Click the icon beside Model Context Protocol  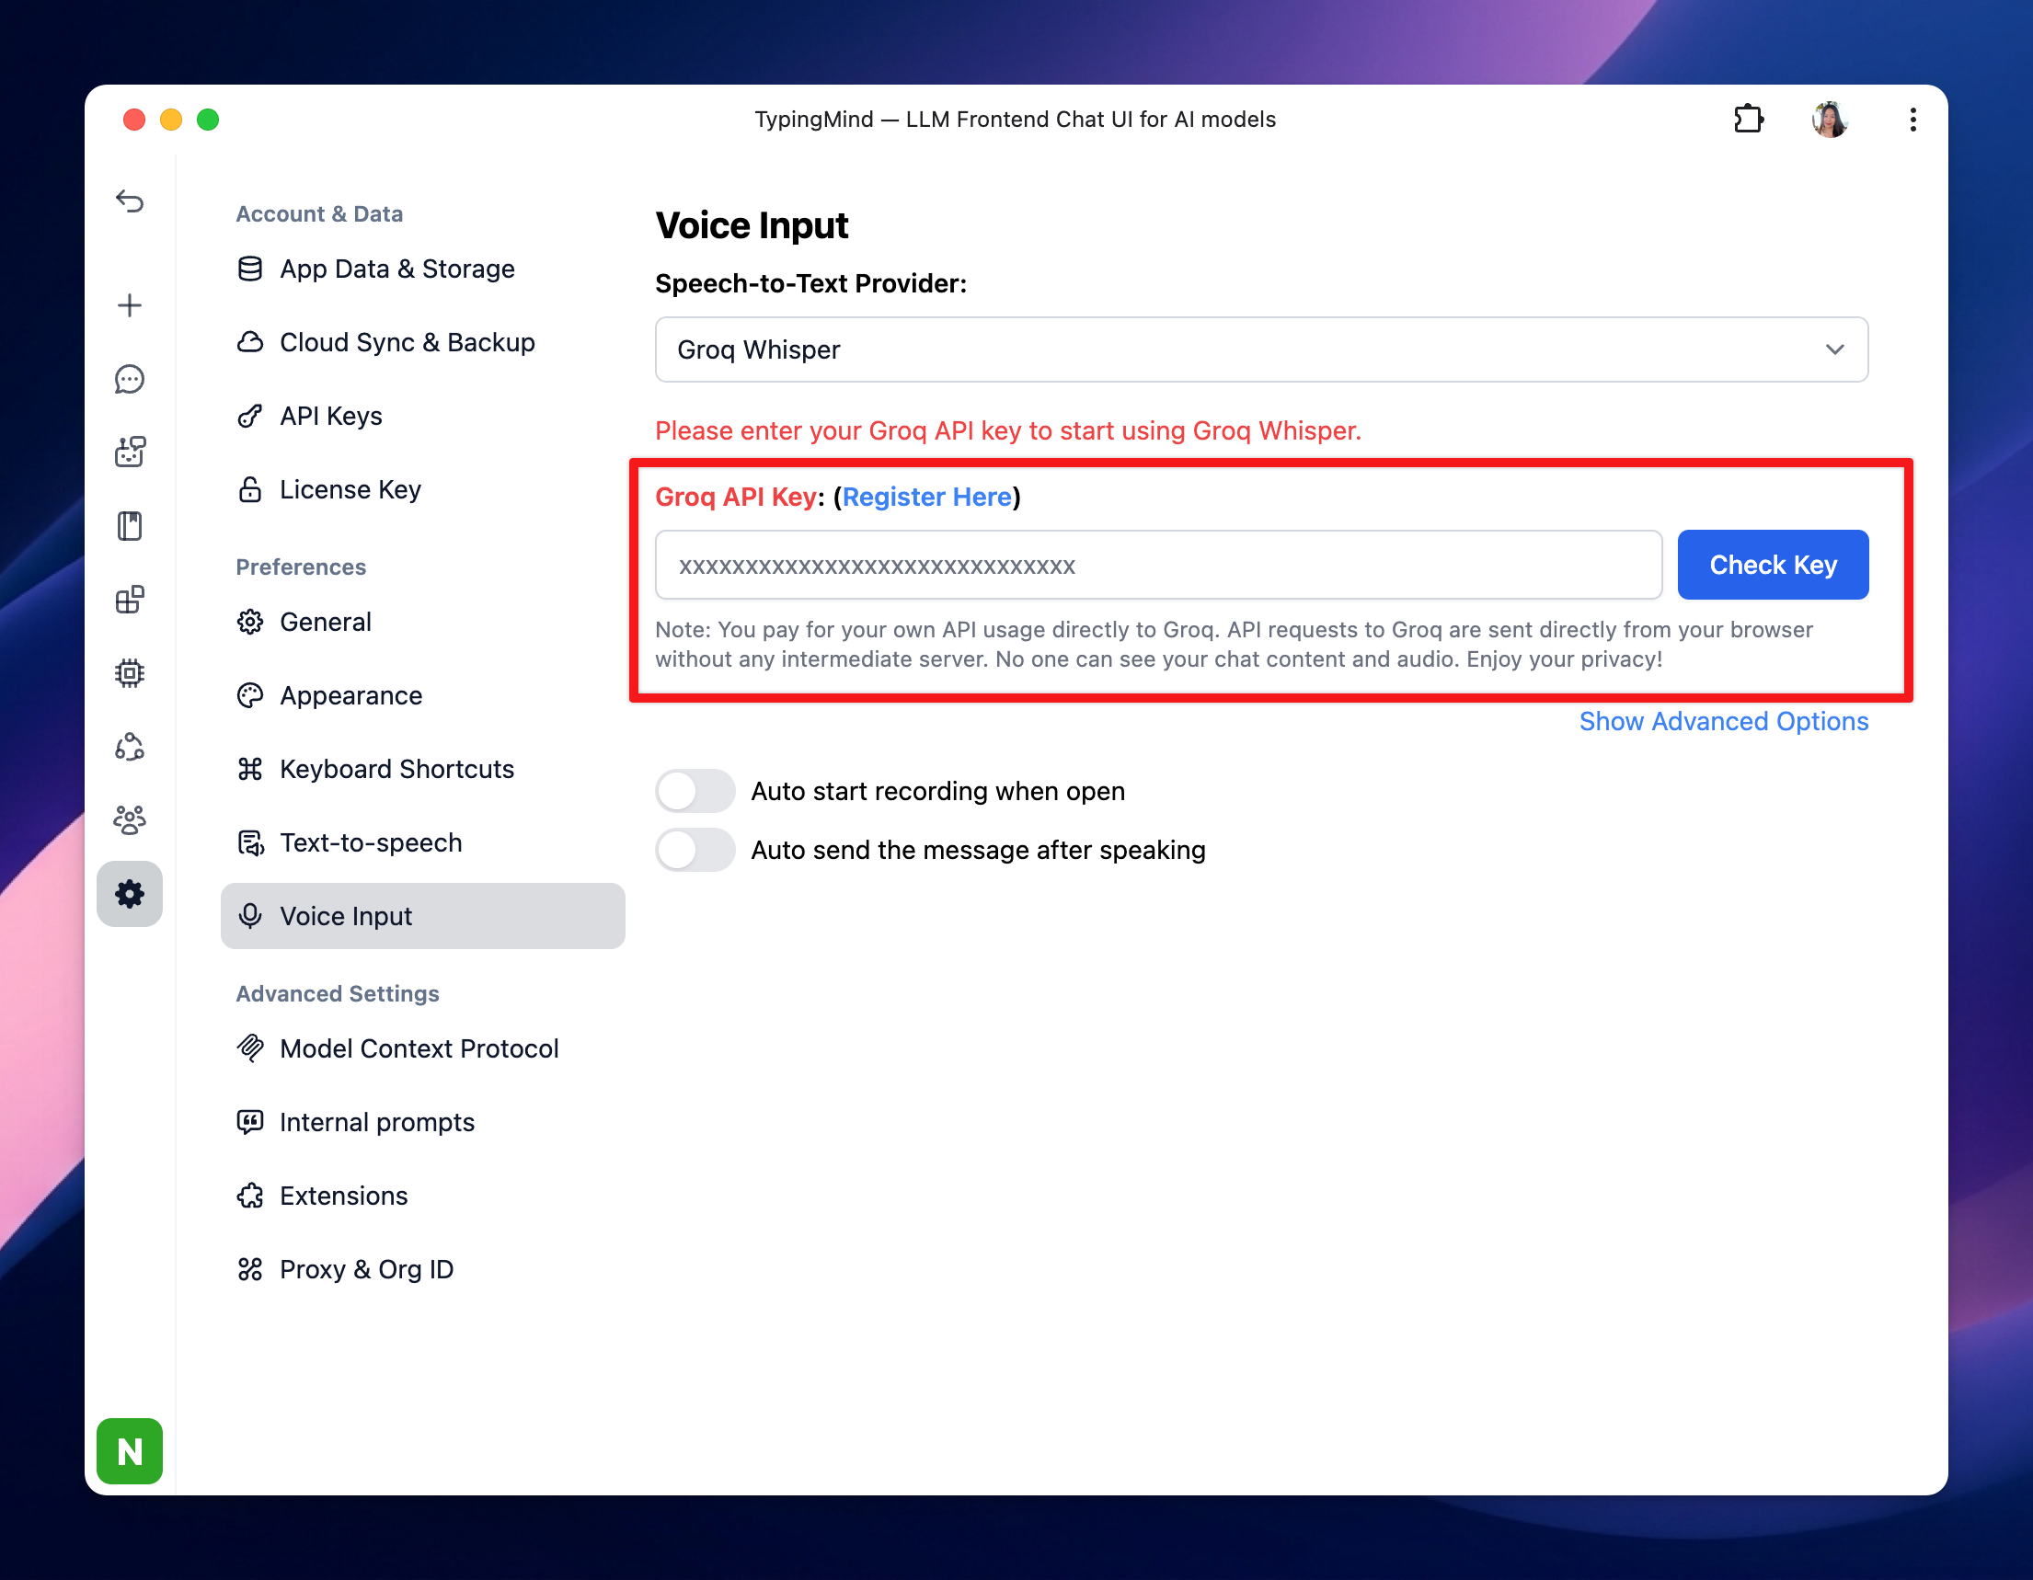[x=250, y=1048]
